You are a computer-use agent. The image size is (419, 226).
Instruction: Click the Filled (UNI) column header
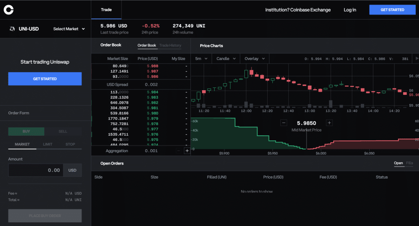point(216,177)
